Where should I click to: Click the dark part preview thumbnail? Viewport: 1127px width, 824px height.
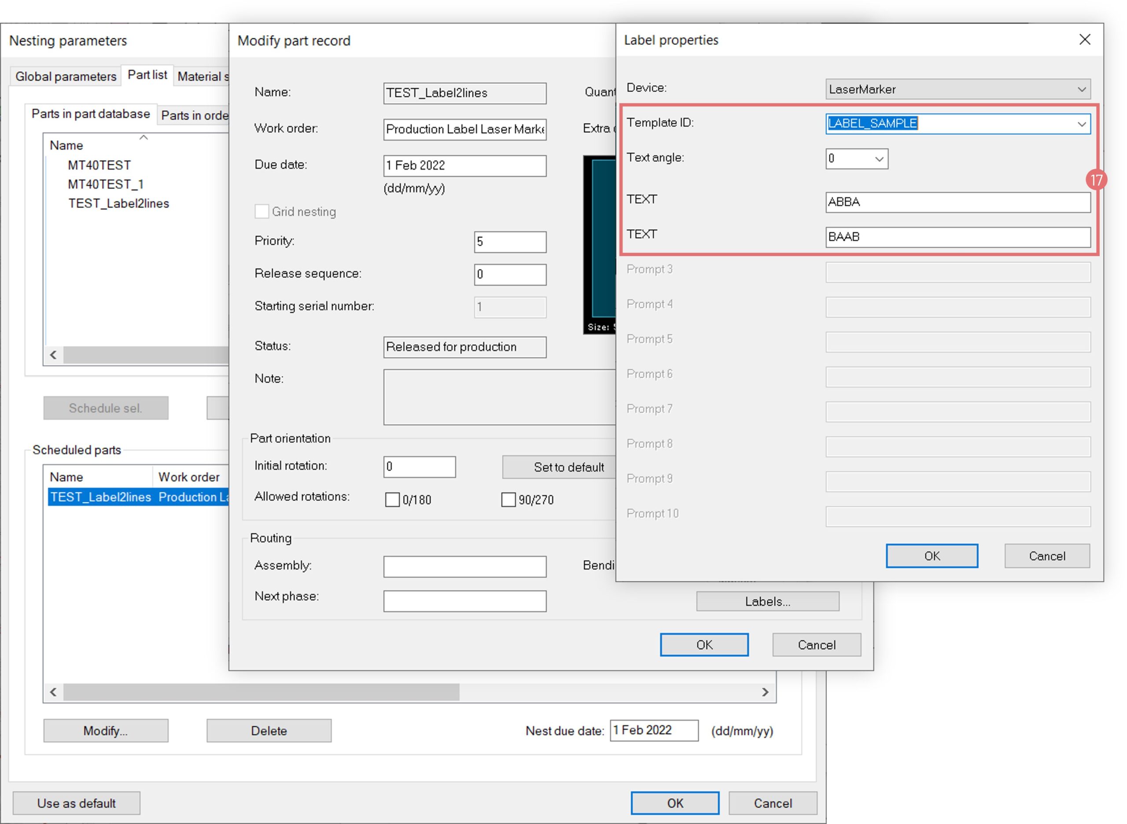pyautogui.click(x=600, y=239)
